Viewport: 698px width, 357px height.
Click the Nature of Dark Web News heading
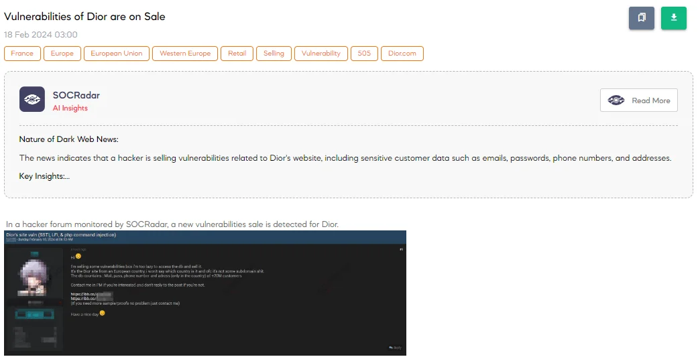point(68,139)
